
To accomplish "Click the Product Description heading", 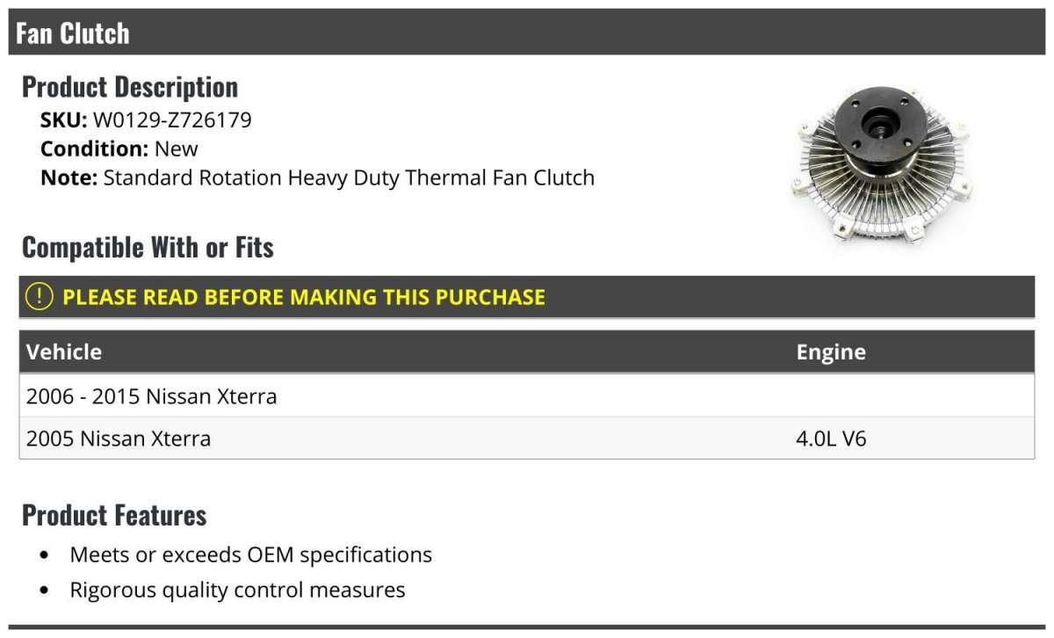I will tap(130, 87).
